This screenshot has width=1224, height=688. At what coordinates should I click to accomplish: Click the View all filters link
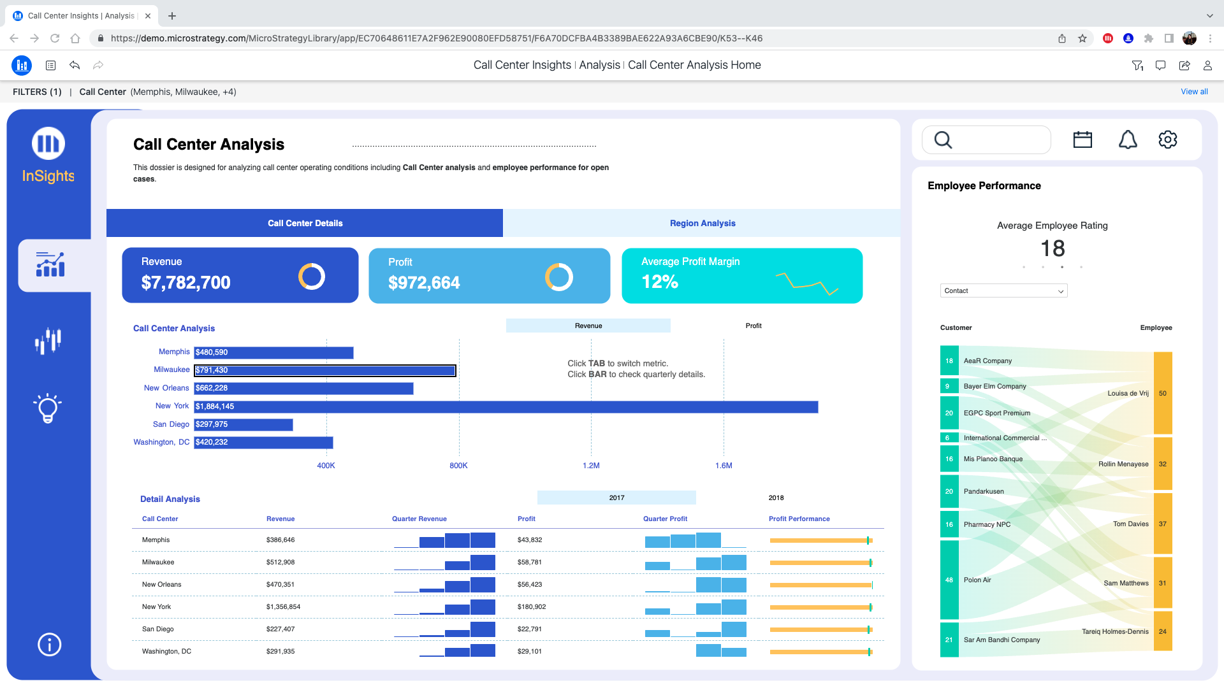point(1193,92)
